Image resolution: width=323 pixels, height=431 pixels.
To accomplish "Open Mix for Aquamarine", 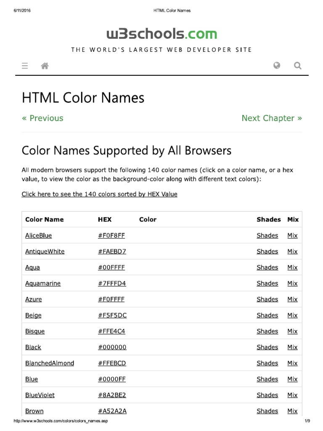I will (x=292, y=284).
